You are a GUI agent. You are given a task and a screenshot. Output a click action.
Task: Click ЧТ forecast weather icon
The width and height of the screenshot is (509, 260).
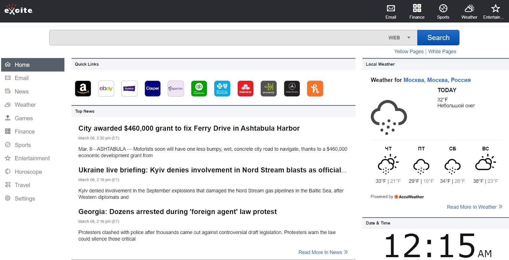388,164
